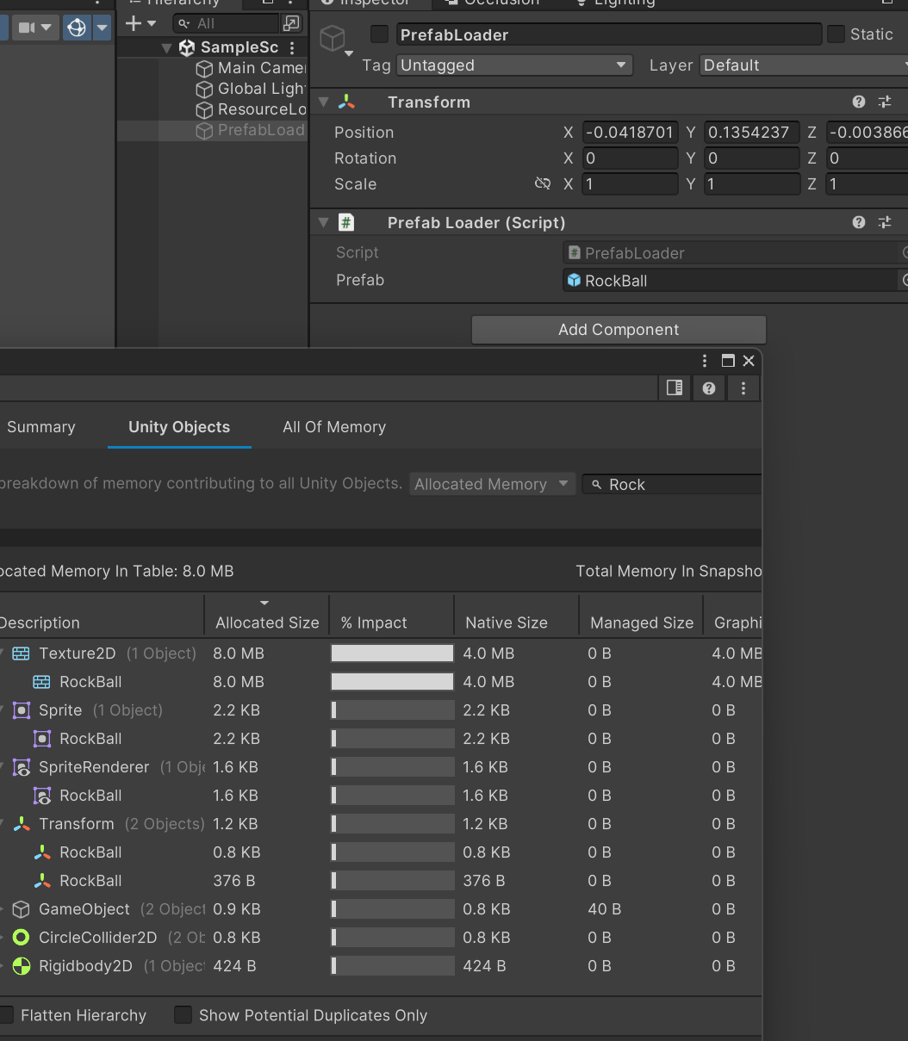This screenshot has width=908, height=1041.
Task: Click the Transform component help icon
Action: [858, 102]
